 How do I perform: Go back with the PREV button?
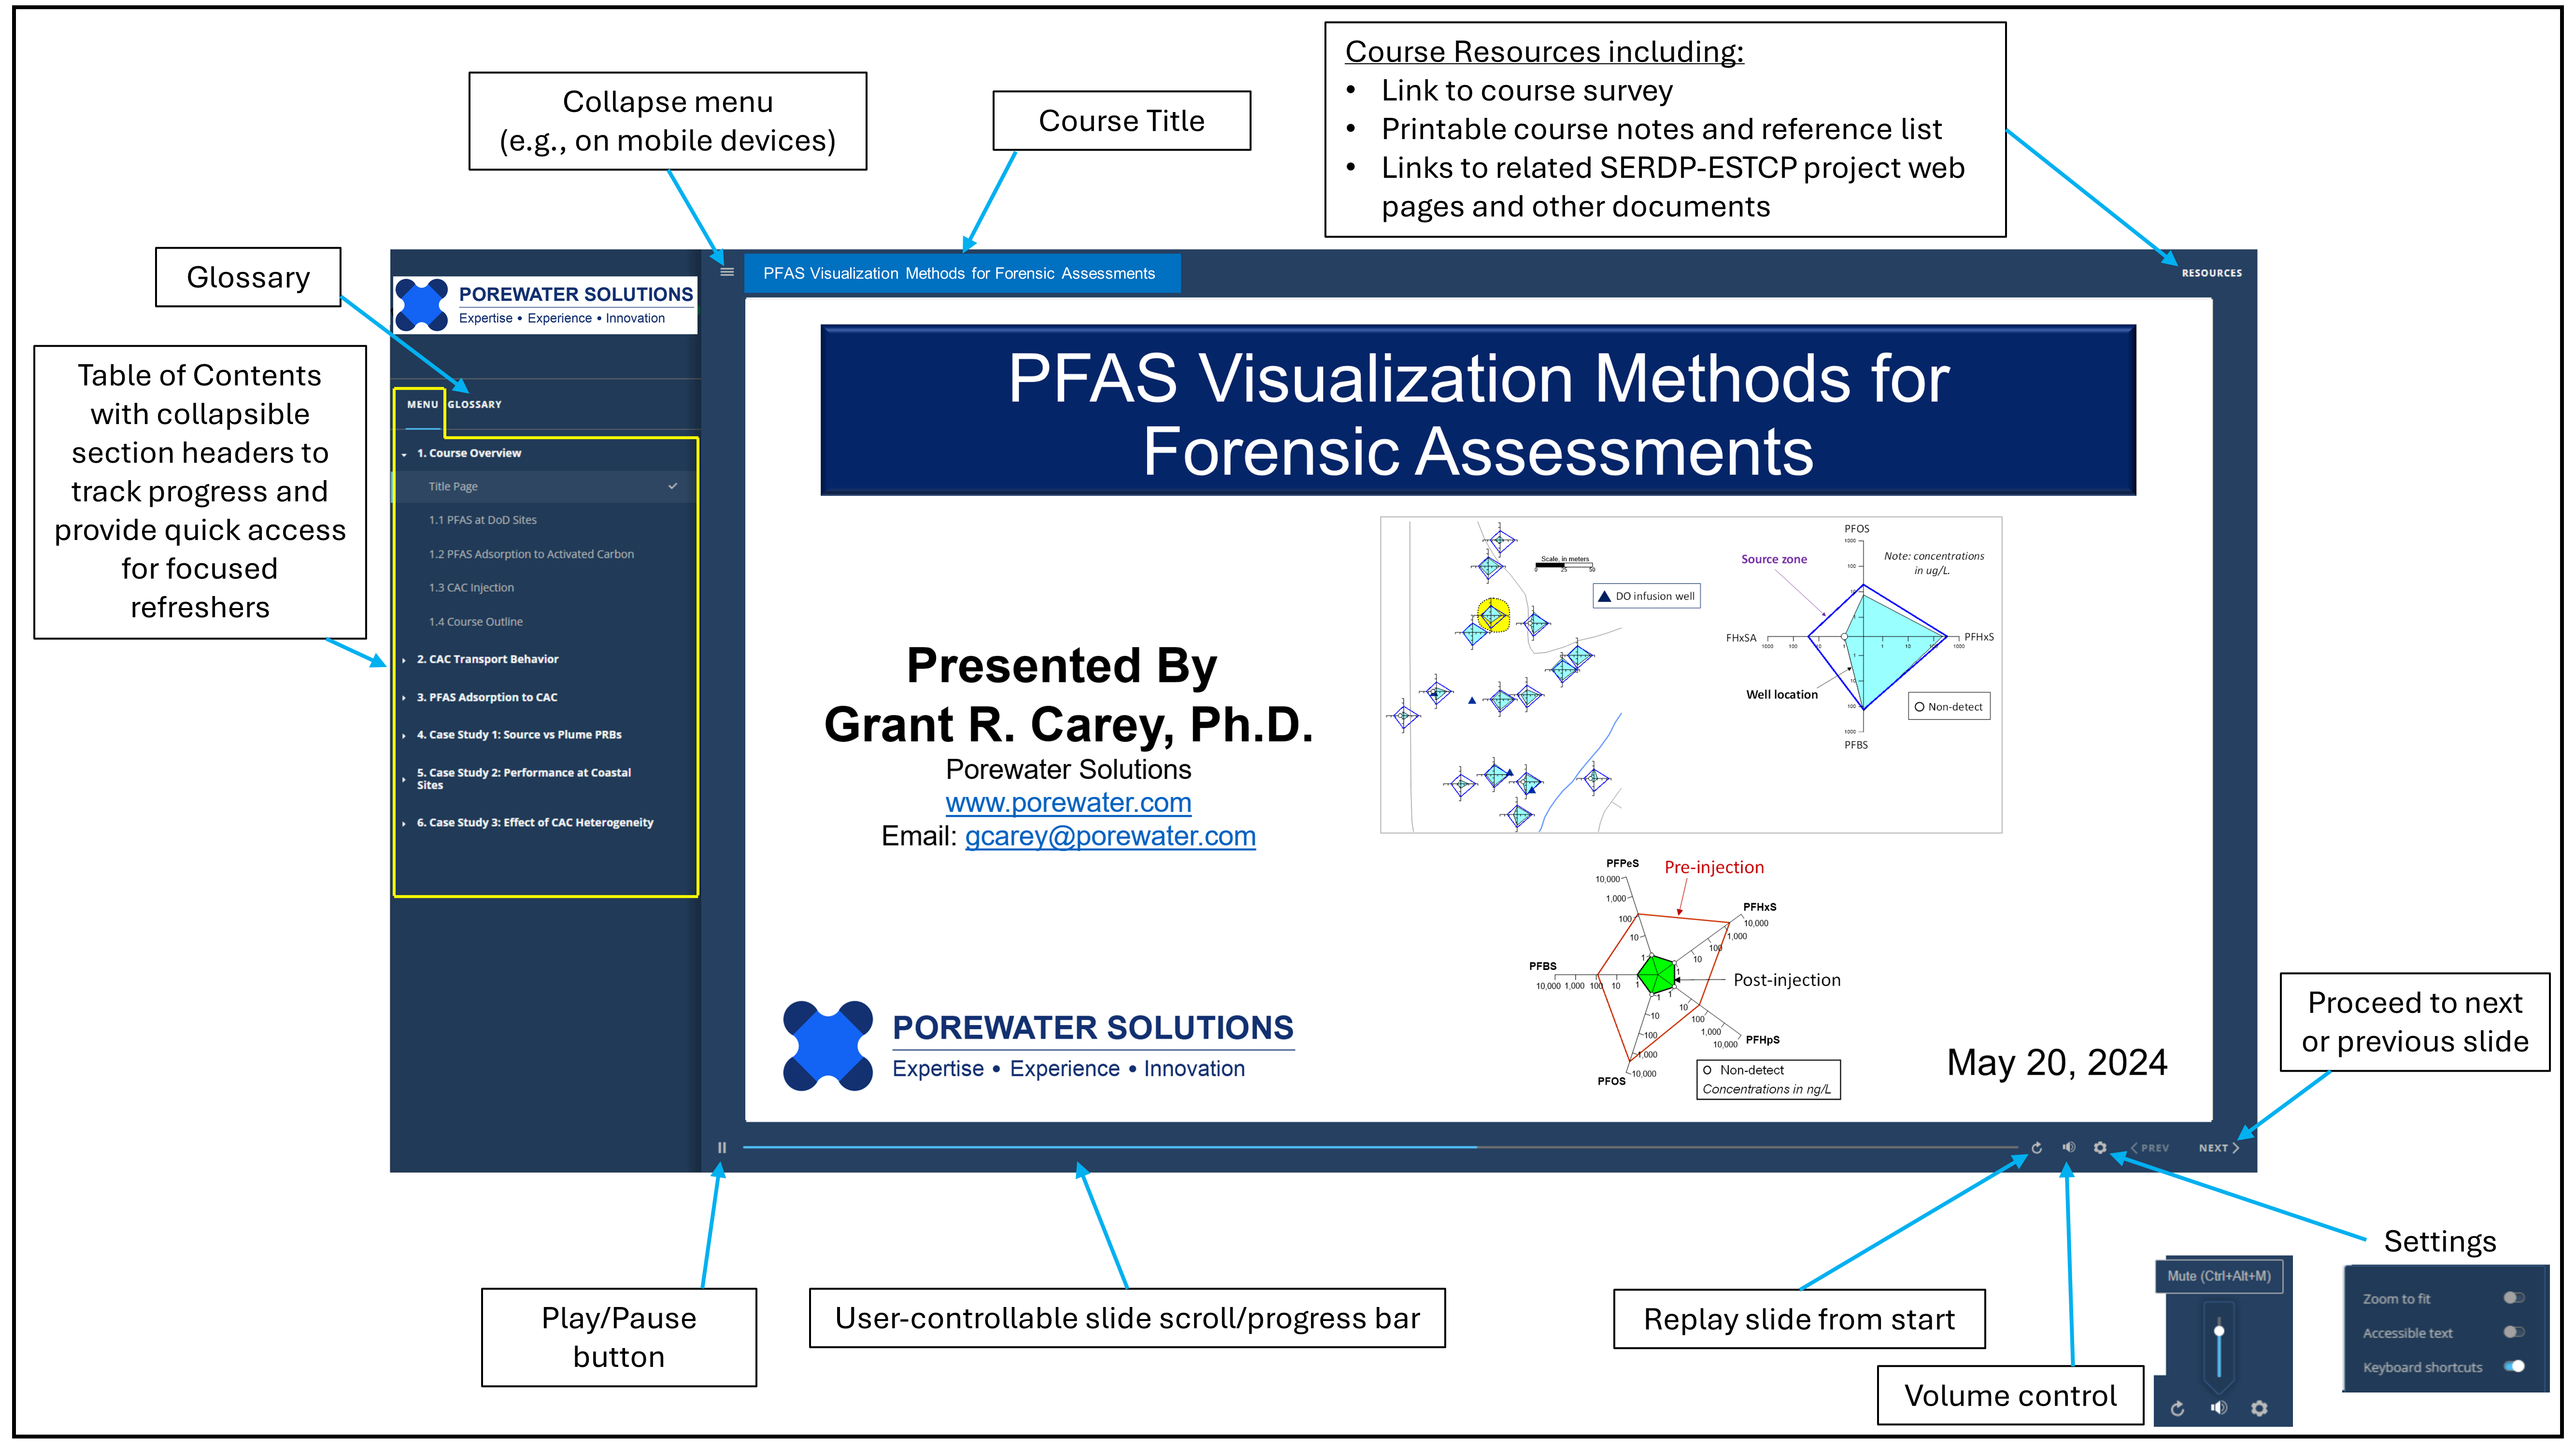[x=2150, y=1147]
